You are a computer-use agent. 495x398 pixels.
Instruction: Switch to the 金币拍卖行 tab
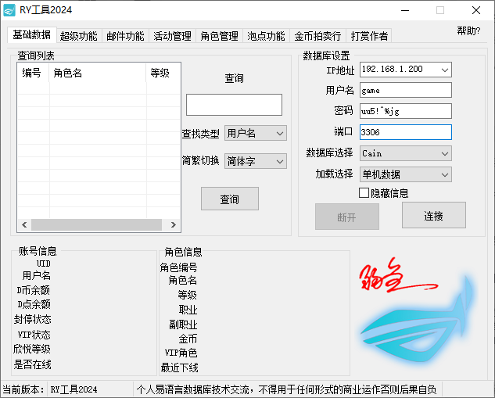[x=317, y=36]
